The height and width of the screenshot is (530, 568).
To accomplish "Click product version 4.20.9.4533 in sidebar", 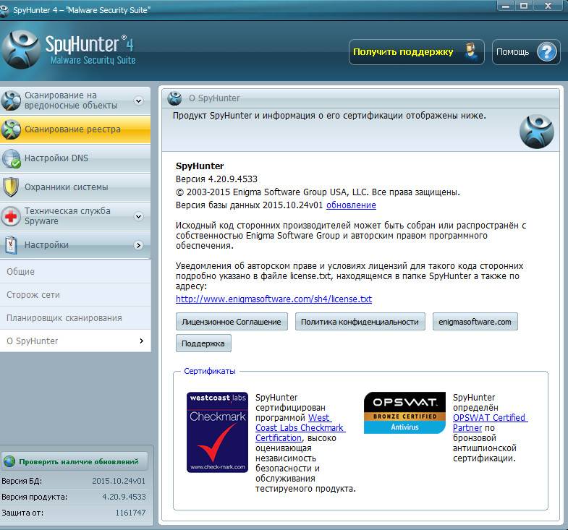I will 124,497.
